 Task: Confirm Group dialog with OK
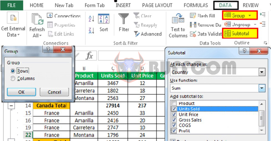21,92
